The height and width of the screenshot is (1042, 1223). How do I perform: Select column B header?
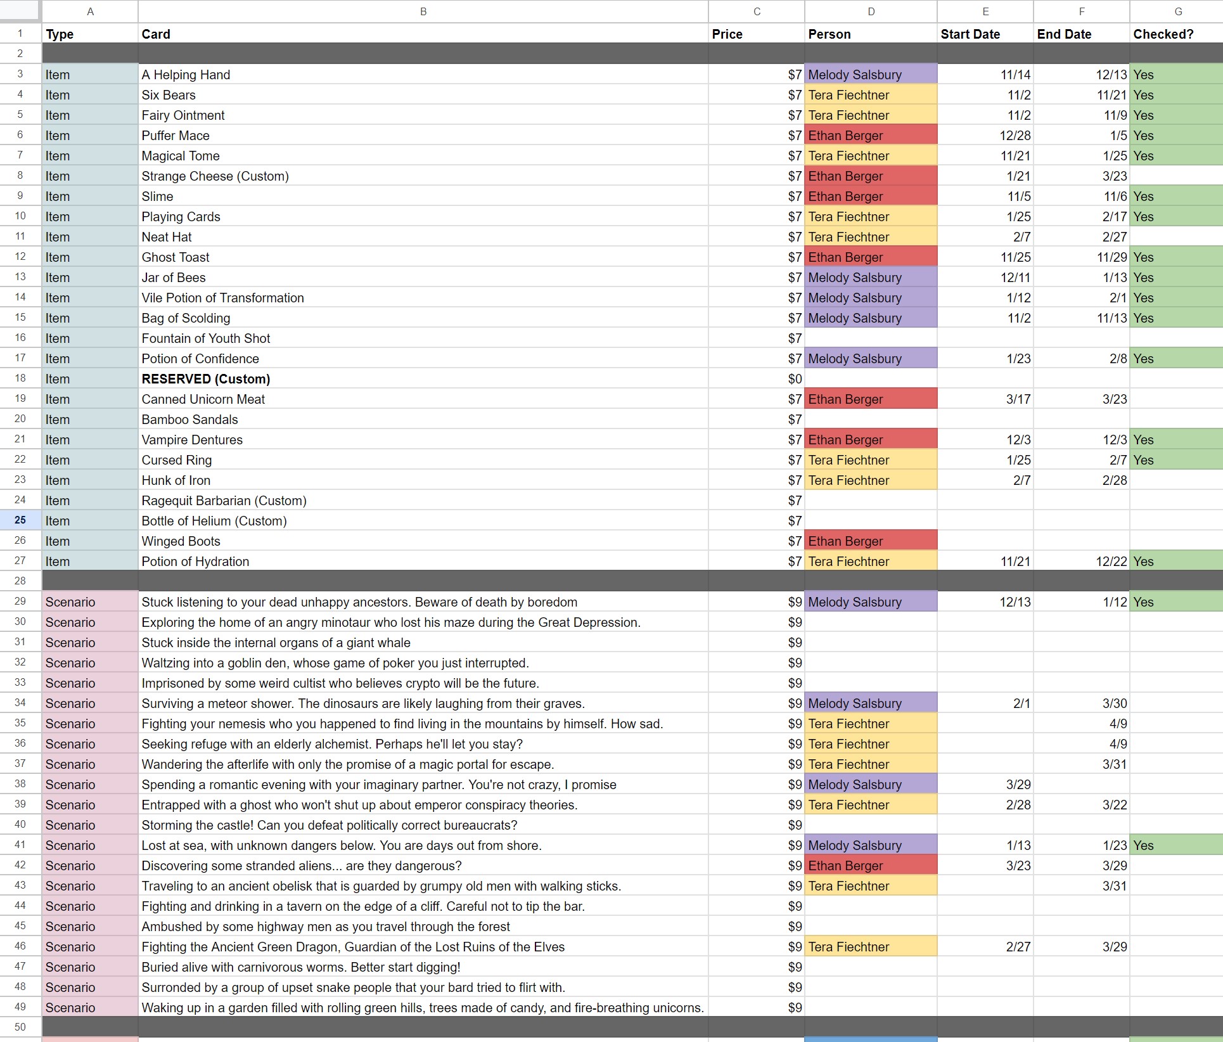(423, 11)
